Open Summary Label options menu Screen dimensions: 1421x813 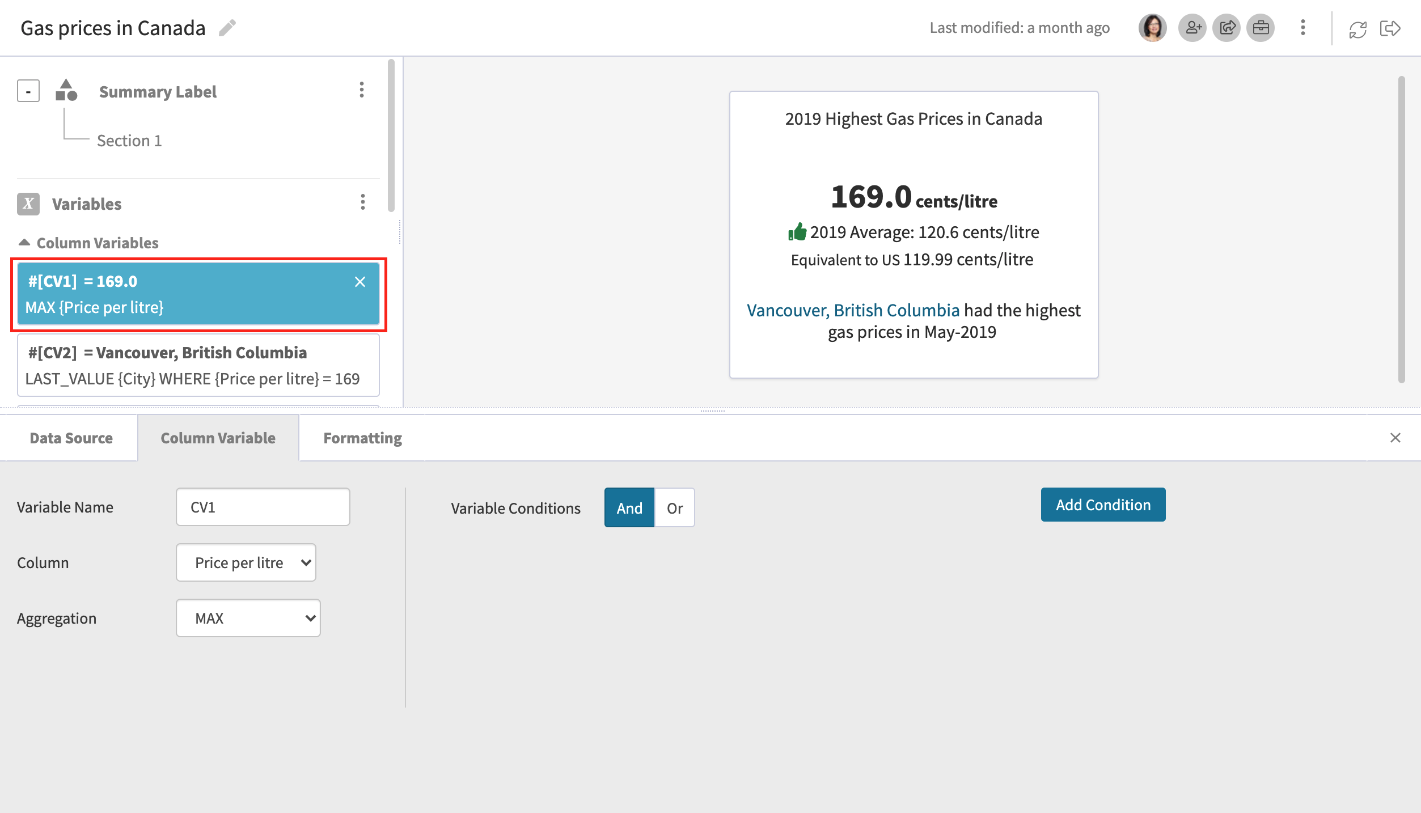pyautogui.click(x=362, y=90)
